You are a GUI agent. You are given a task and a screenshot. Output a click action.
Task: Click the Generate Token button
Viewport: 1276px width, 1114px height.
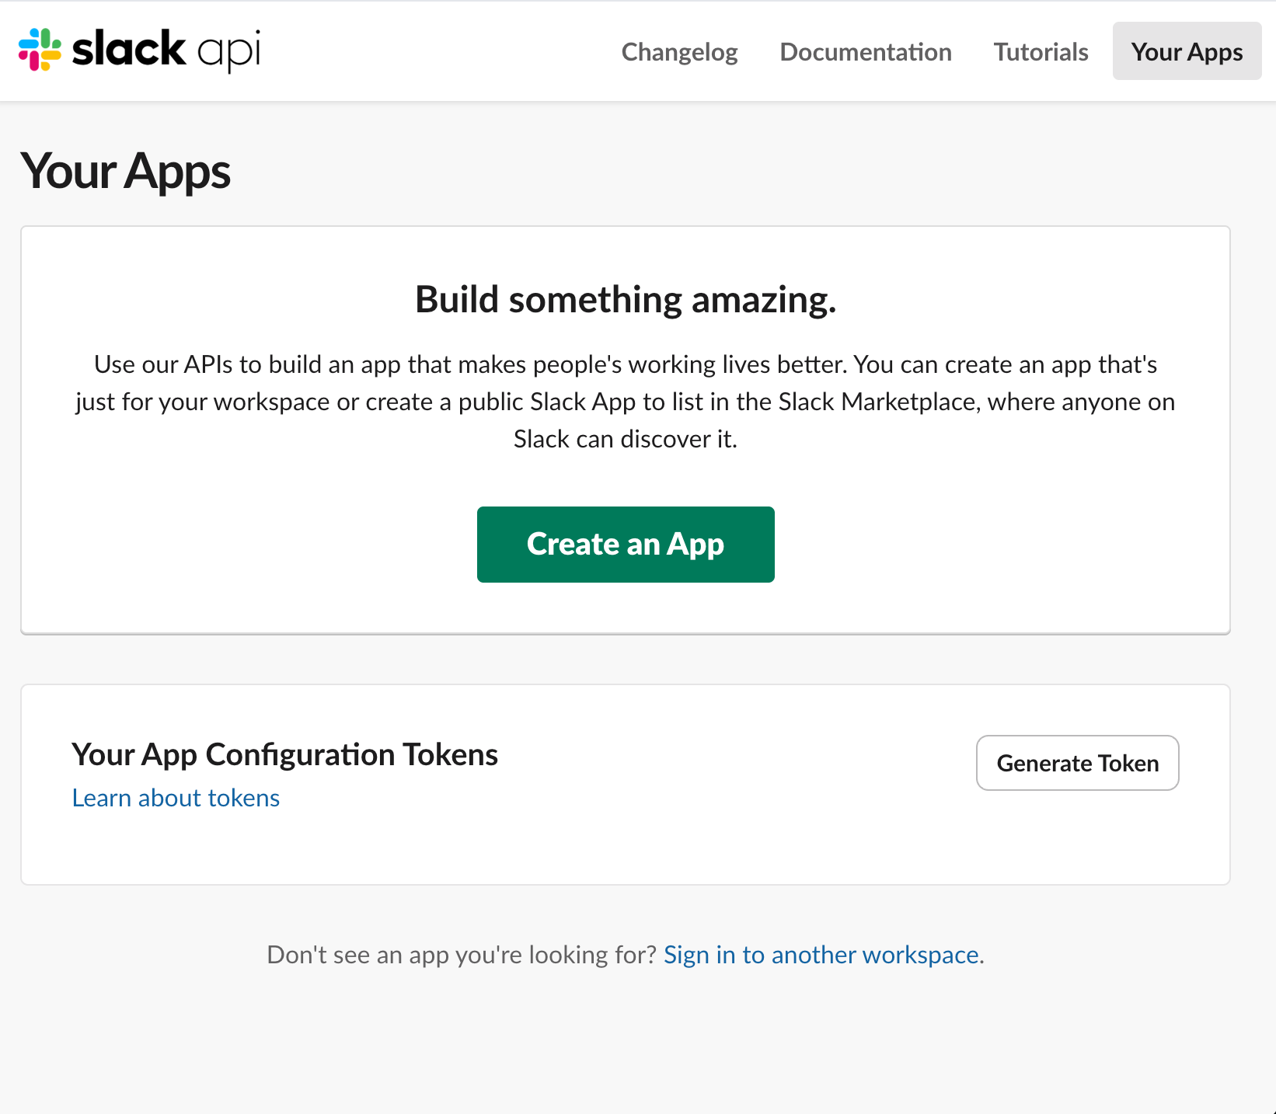(1077, 763)
